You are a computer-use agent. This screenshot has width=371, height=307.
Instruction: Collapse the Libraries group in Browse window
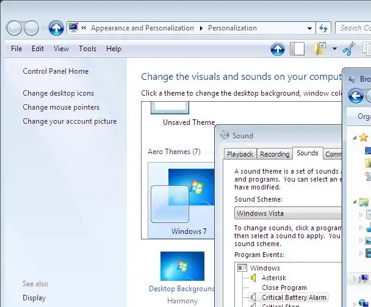[354, 202]
